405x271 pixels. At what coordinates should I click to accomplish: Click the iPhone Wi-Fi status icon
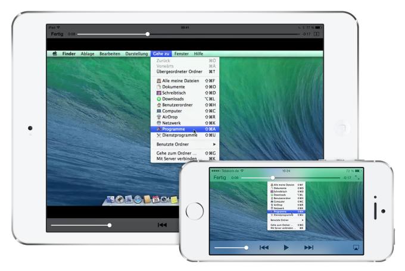tap(242, 171)
